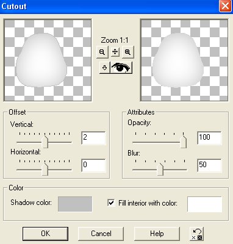This screenshot has height=244, width=233.
Task: Click the zoom out magnifier icon
Action: pyautogui.click(x=102, y=52)
